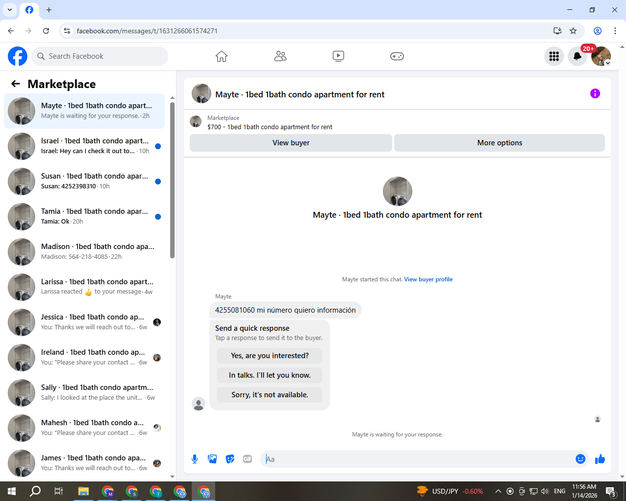Viewport: 626px width, 501px height.
Task: Send a voice clip with microphone icon
Action: point(195,459)
